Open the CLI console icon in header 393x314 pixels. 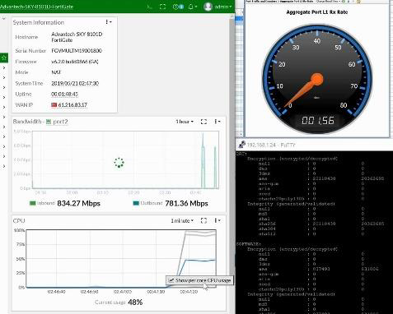point(150,7)
